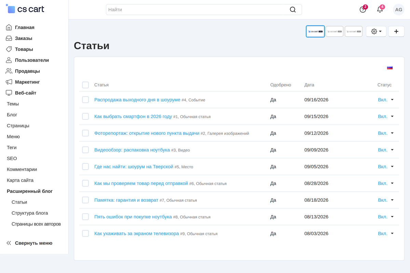Check the Как мы проверяем товар checkbox
The width and height of the screenshot is (410, 273).
[x=85, y=183]
